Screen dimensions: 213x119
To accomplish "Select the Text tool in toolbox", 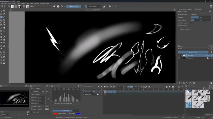I will 4,11.
